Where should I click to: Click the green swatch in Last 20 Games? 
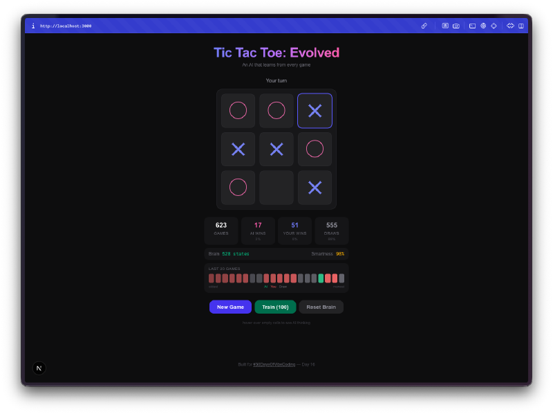[x=321, y=278]
